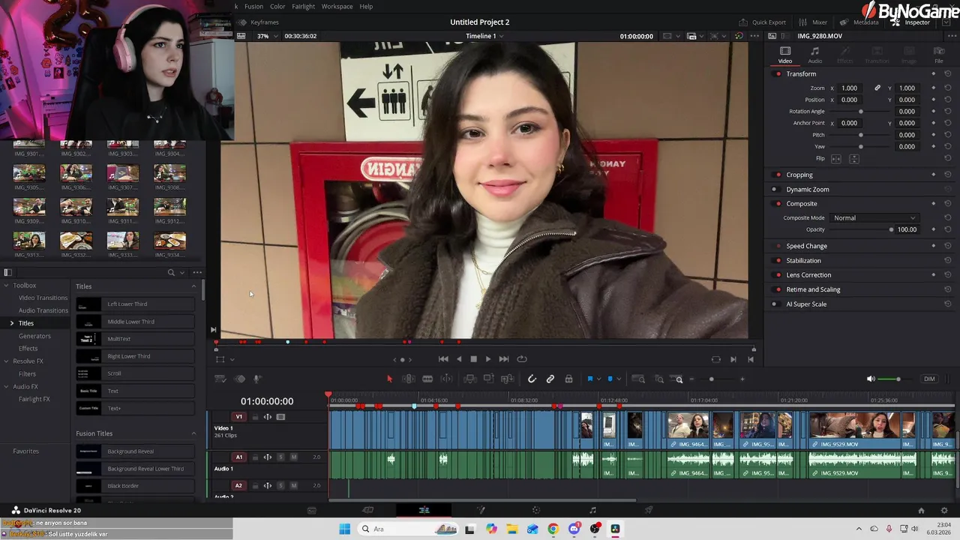The width and height of the screenshot is (960, 540).
Task: Toggle the Zoom X/Y link chain icon
Action: tap(877, 88)
